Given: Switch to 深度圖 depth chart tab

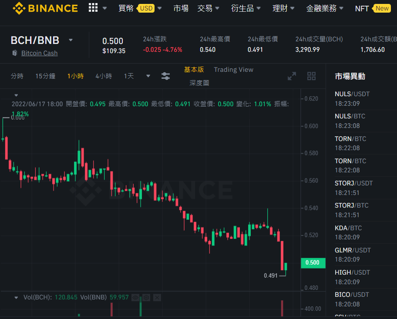Looking at the screenshot, I should (199, 83).
